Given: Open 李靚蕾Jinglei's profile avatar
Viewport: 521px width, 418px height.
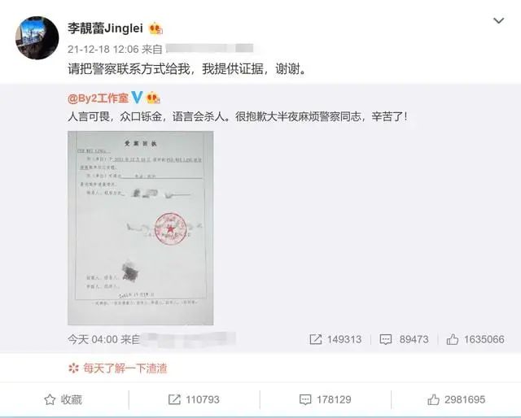Looking at the screenshot, I should tap(37, 38).
